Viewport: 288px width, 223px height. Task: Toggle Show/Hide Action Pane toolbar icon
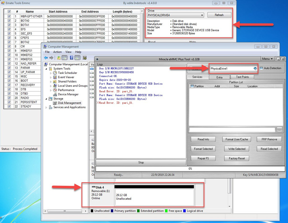[x=77, y=58]
